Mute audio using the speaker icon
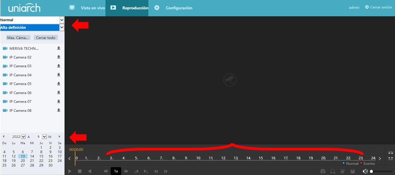This screenshot has height=175, width=395. pos(365,171)
